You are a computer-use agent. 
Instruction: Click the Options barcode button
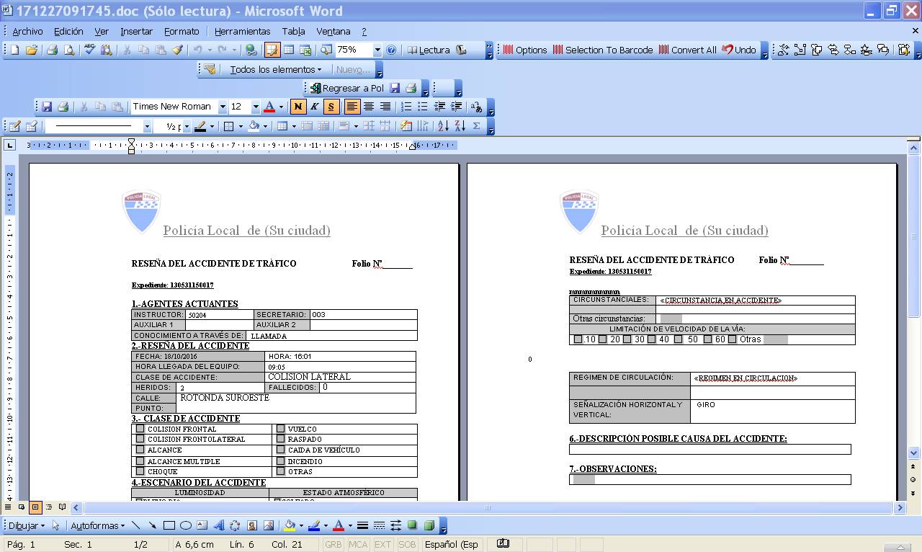point(525,50)
